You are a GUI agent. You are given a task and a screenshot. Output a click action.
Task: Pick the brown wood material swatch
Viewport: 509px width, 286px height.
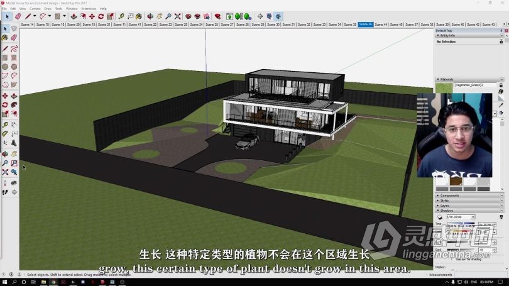pyautogui.click(x=456, y=181)
